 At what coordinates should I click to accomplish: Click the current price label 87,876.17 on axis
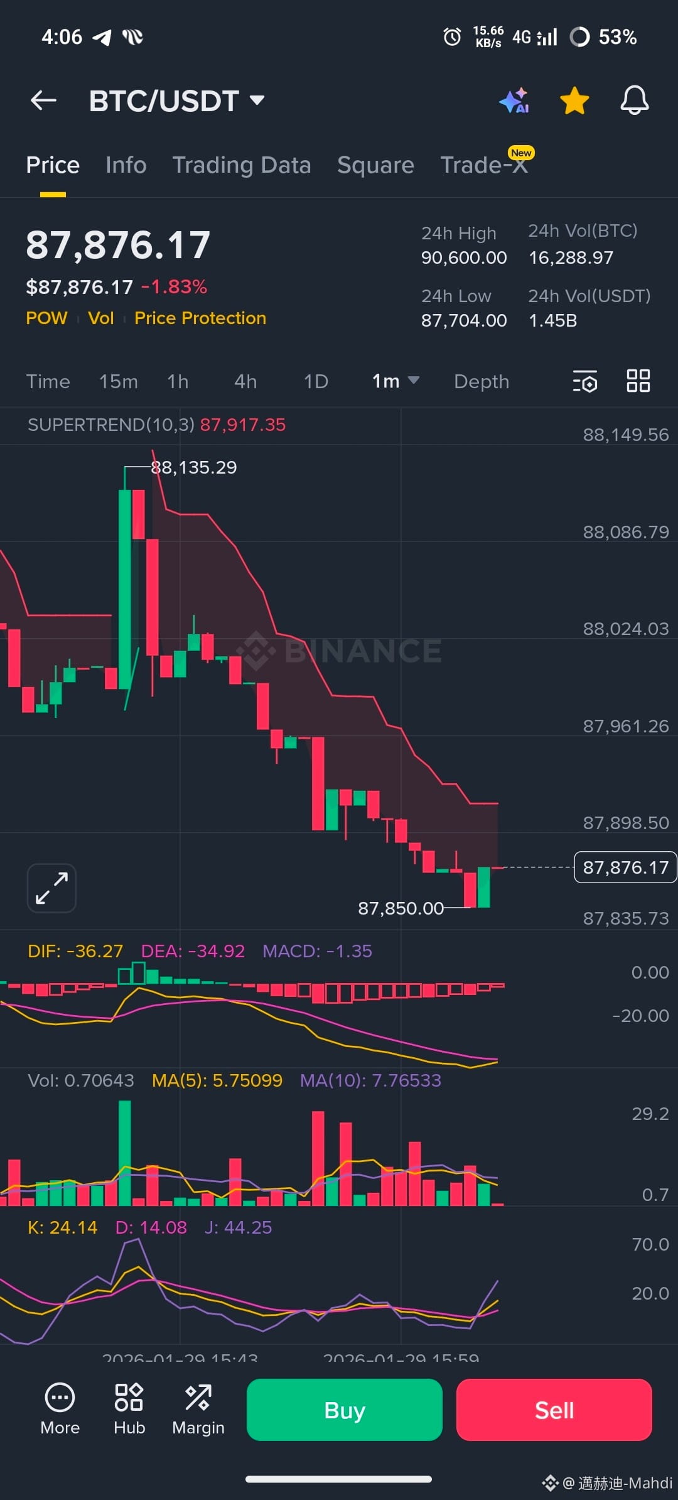(625, 867)
